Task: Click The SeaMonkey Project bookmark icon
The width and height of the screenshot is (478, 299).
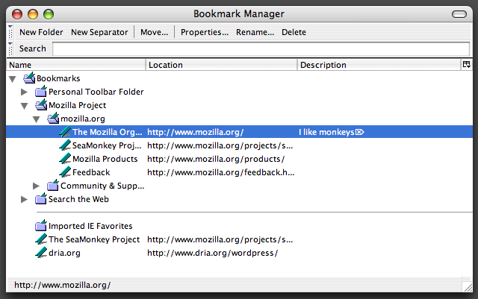Action: click(x=41, y=239)
